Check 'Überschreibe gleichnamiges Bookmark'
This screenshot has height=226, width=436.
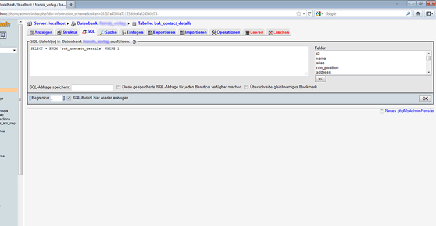point(246,87)
